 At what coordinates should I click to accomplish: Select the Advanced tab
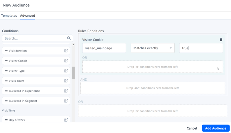28,15
